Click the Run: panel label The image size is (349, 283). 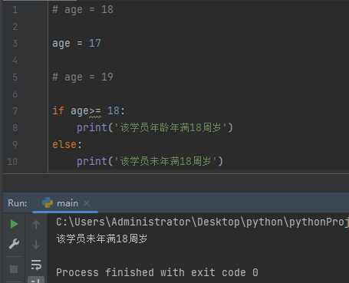18,203
